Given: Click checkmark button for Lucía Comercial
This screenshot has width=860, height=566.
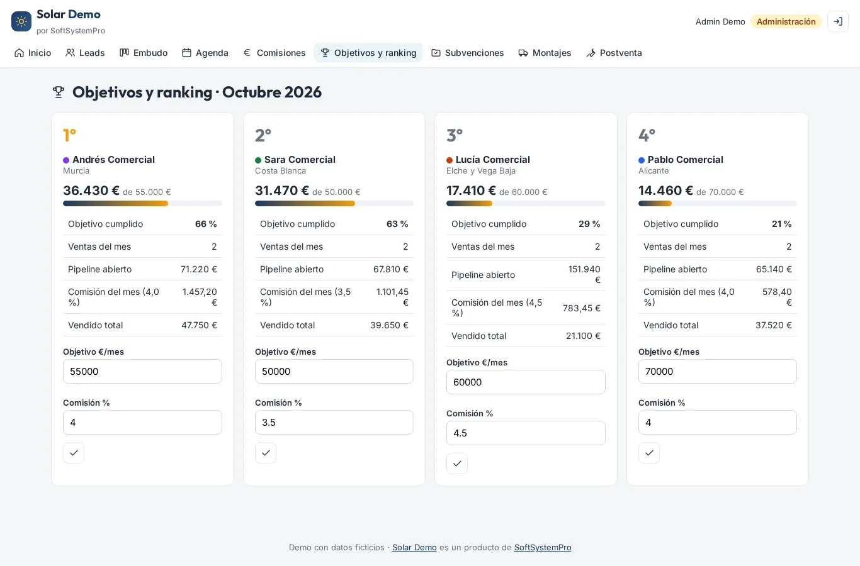Looking at the screenshot, I should 457,463.
